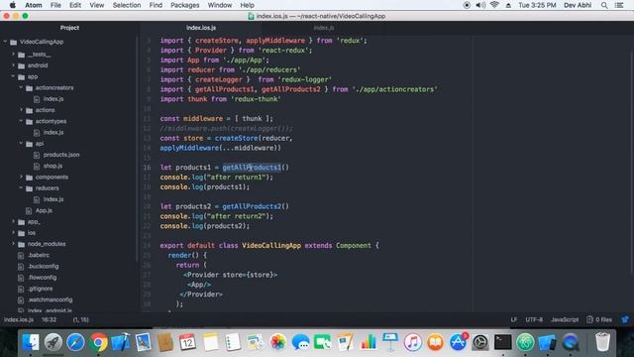Screen dimensions: 634x357
Task: Open Notification Center icon
Action: point(619,5)
